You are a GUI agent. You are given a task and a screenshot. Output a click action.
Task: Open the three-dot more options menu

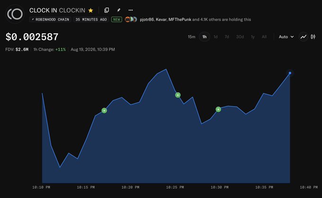pyautogui.click(x=131, y=10)
